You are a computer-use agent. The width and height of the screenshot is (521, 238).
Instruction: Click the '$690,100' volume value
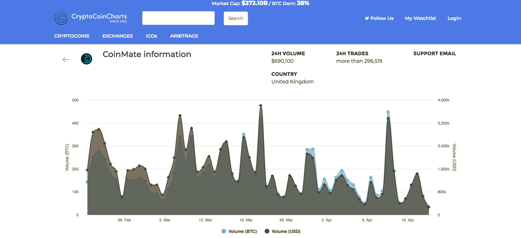click(x=282, y=61)
